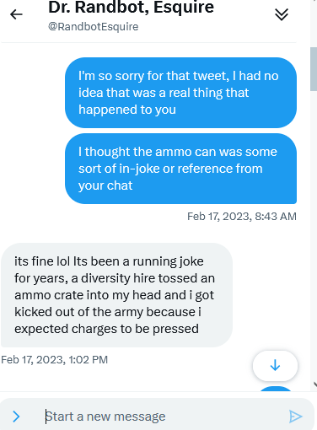Click the conversation scrollbar thumb
Viewport: 317px width, 430px height.
(314, 69)
